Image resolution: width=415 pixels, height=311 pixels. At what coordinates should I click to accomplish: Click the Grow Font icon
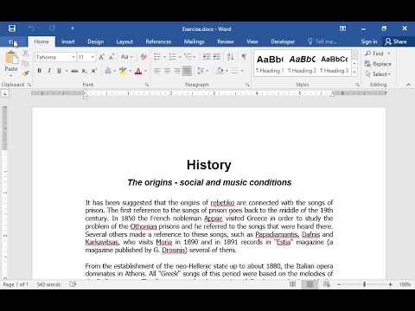(102, 57)
